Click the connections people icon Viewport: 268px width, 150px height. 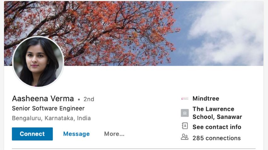coord(184,137)
